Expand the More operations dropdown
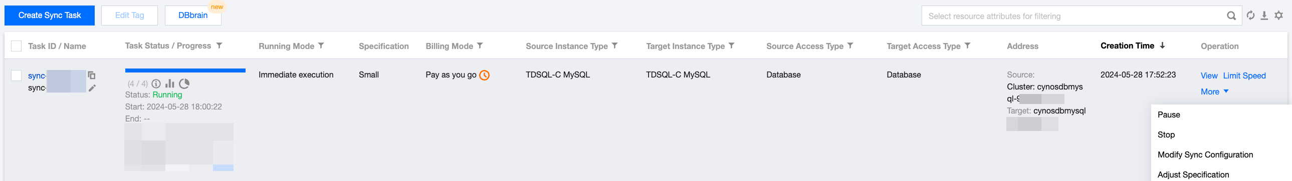1292x181 pixels. [1214, 91]
